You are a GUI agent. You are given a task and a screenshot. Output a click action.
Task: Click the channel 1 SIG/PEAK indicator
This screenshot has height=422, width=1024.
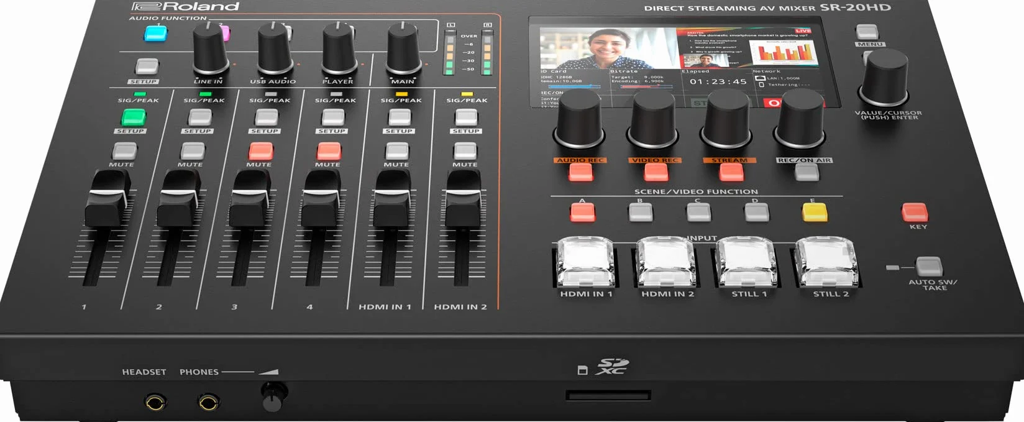point(140,94)
